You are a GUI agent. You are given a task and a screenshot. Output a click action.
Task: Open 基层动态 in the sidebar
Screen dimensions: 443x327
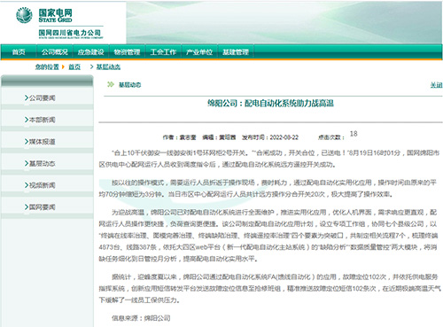(43, 164)
